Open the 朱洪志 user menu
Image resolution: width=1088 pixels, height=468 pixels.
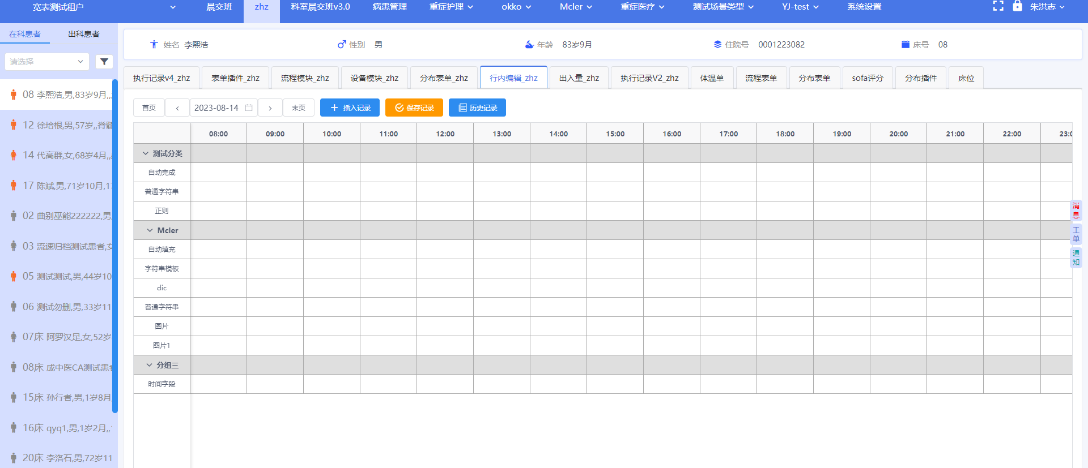[1047, 7]
